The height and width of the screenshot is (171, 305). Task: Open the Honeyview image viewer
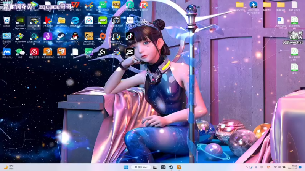click(x=20, y=36)
